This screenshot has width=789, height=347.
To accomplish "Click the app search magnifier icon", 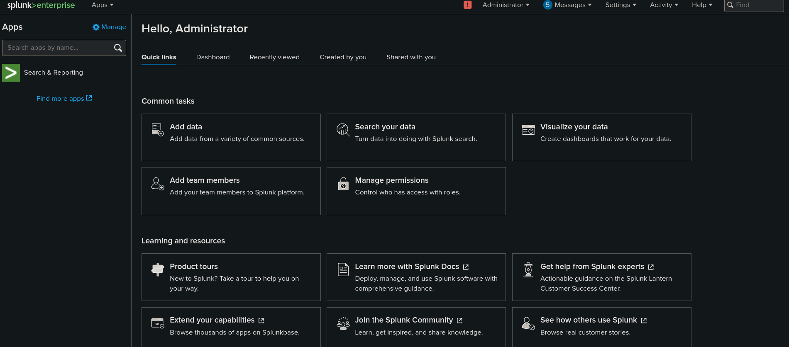I will pos(118,48).
